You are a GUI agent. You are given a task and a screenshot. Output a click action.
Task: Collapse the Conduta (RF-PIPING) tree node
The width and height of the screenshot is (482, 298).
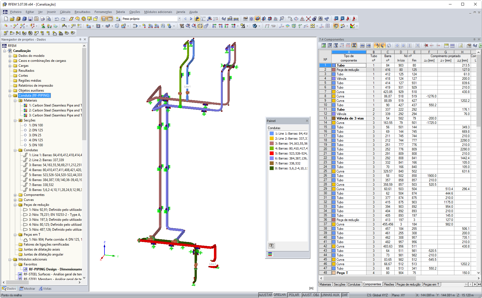coord(10,95)
